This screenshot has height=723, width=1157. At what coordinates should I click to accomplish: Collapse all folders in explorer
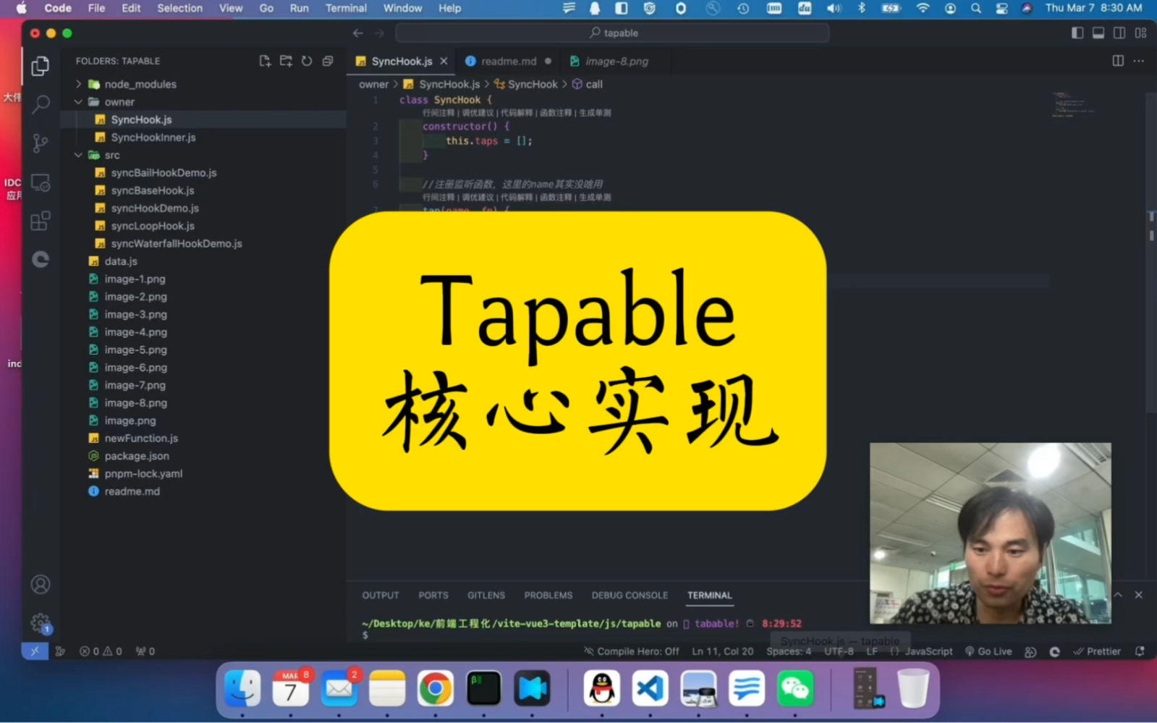(x=328, y=61)
